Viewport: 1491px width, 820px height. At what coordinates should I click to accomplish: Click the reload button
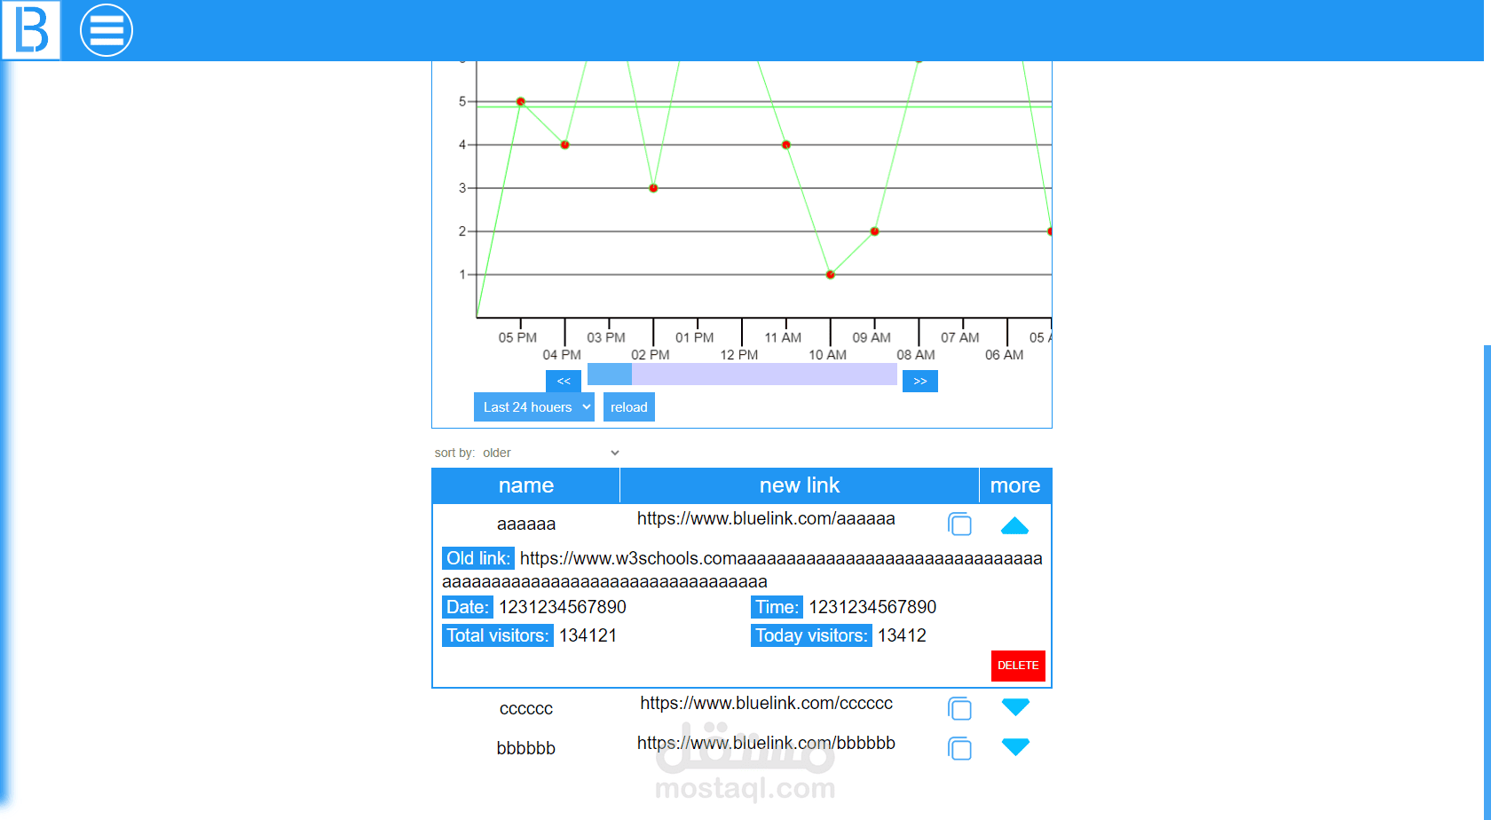pos(629,406)
